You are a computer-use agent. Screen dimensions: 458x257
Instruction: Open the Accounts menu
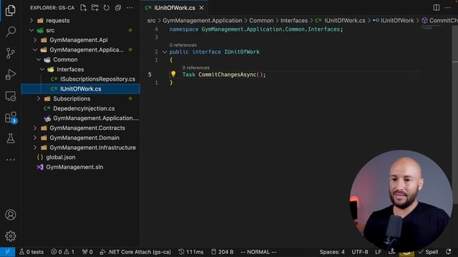[11, 215]
